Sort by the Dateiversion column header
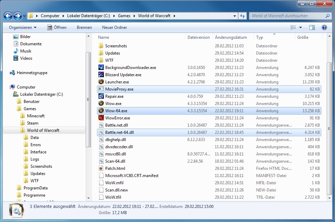The image size is (335, 222). click(x=199, y=37)
